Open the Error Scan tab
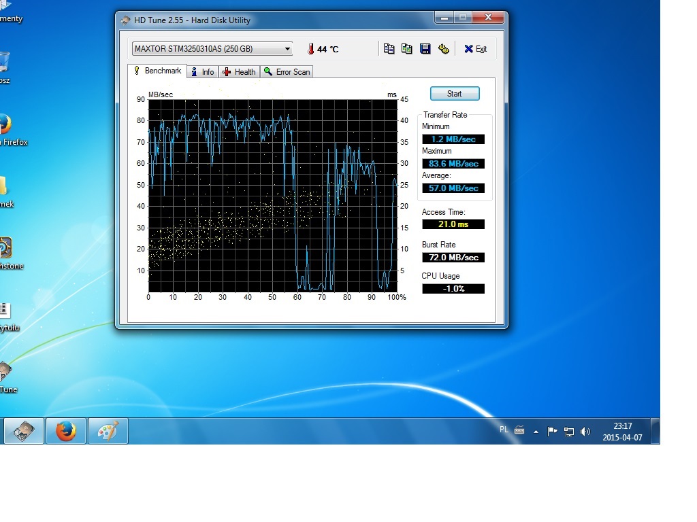697x522 pixels. (x=287, y=72)
